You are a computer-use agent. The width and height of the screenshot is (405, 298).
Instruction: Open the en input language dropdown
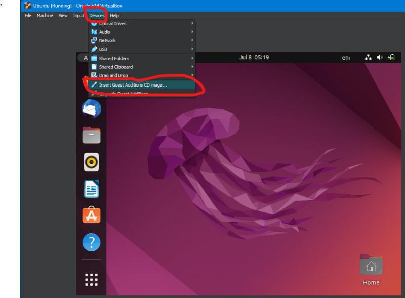(346, 58)
